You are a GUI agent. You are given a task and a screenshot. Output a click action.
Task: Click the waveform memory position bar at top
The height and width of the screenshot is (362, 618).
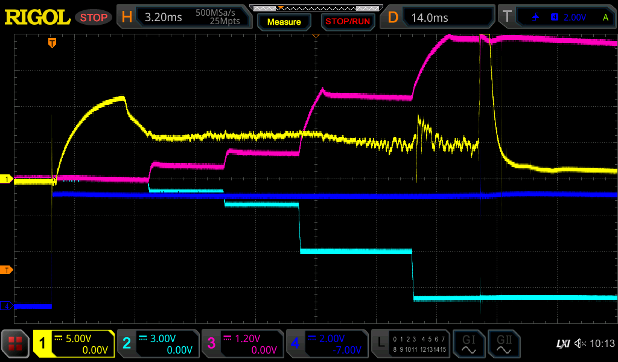315,8
